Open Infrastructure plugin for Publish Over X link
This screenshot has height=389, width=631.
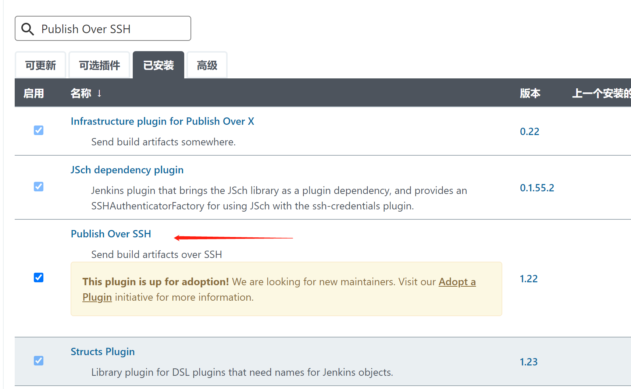point(163,121)
